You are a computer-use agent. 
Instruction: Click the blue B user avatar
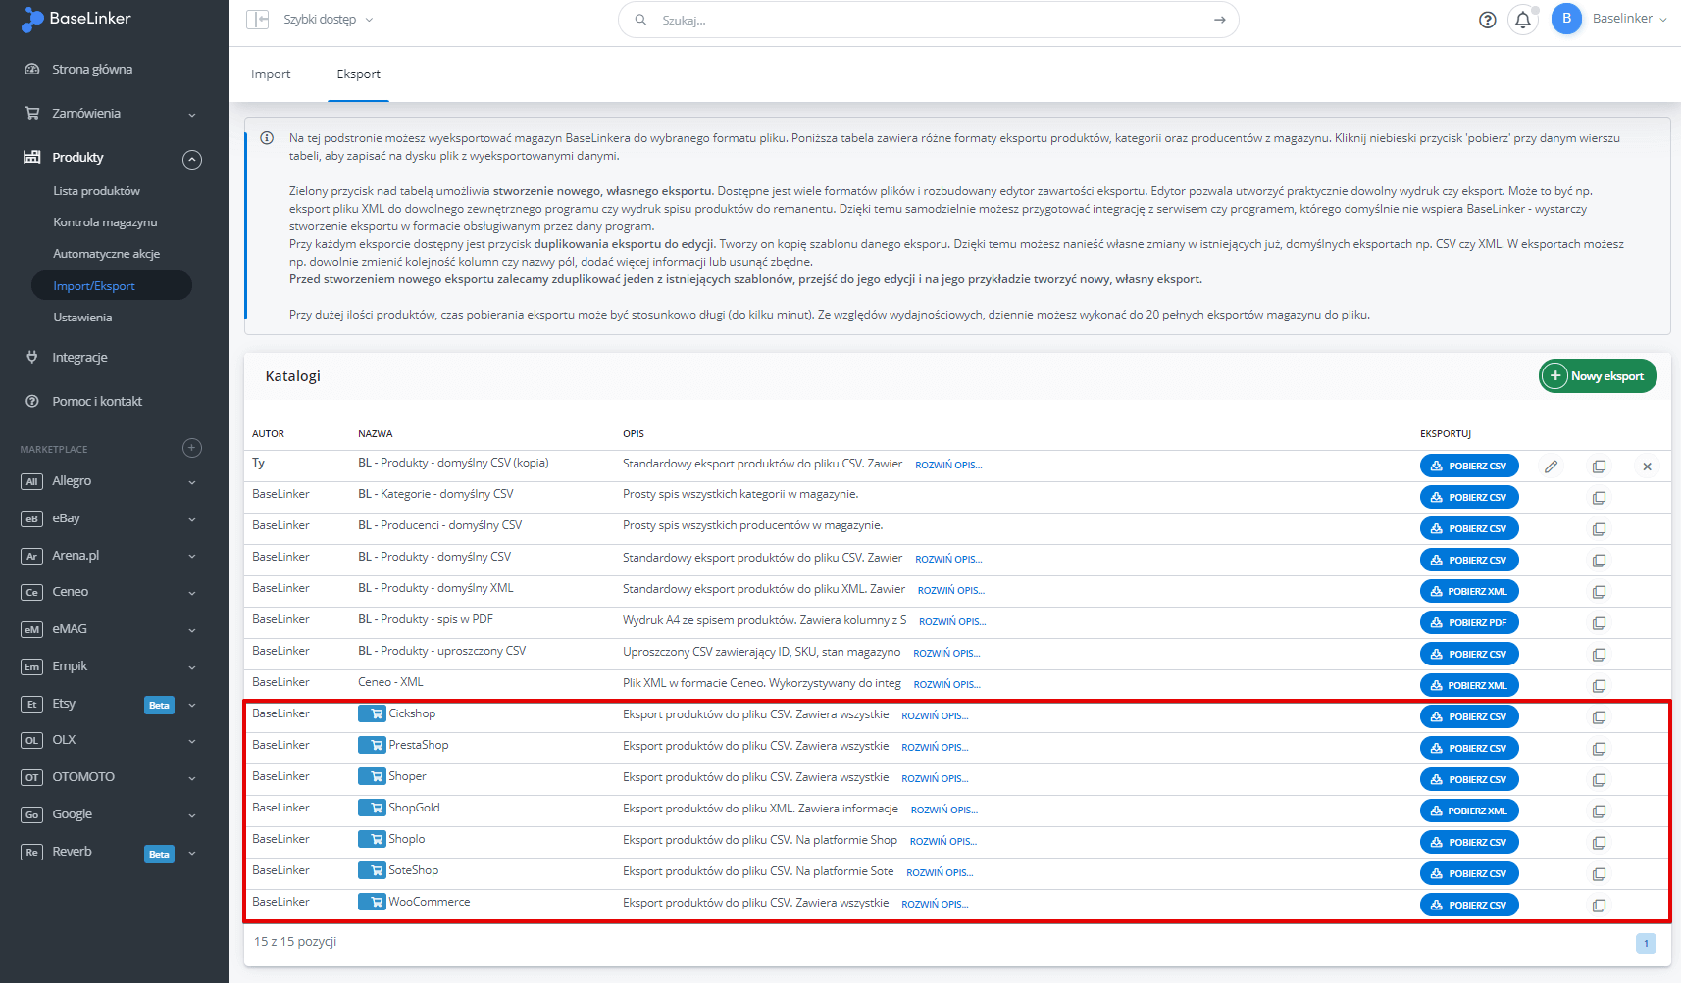click(x=1566, y=19)
